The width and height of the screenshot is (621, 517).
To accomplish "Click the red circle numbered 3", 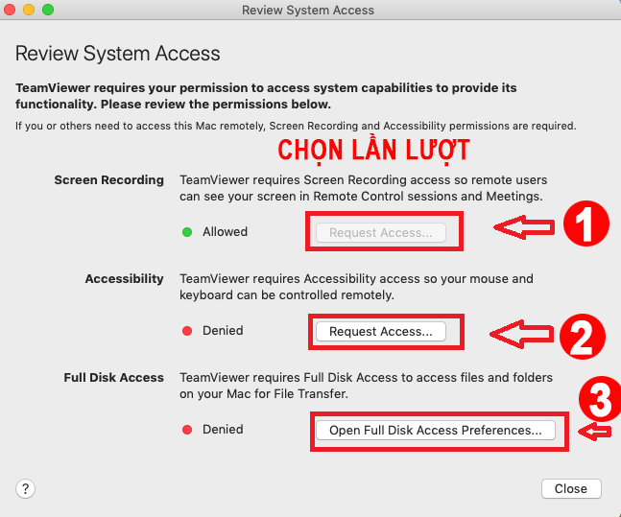I will point(598,397).
